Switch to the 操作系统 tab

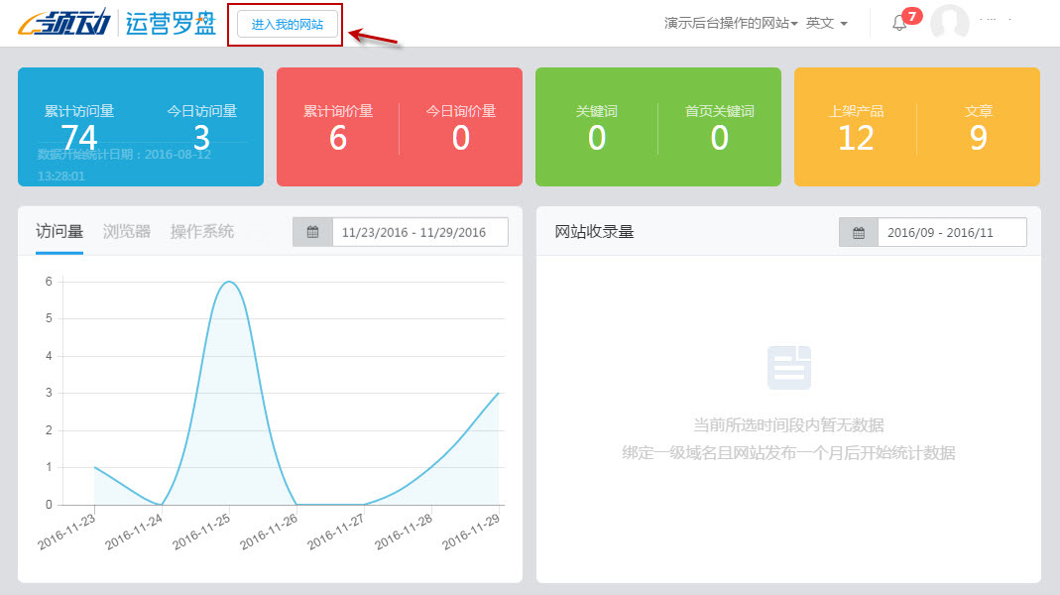201,229
